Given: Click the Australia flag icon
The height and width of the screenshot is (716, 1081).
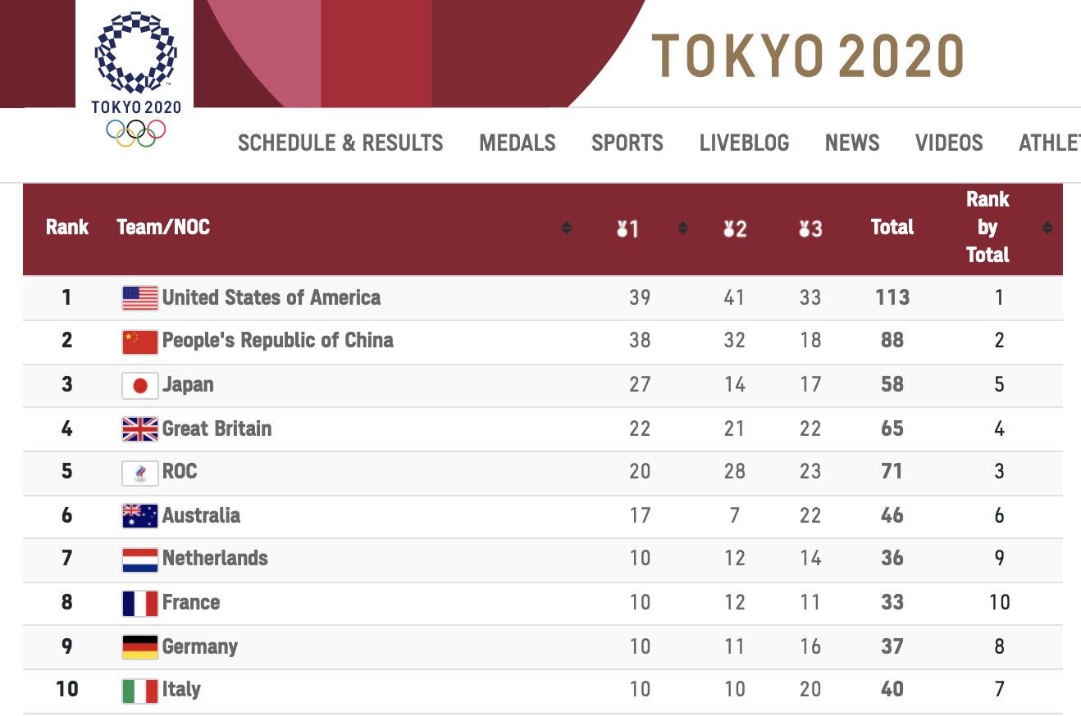Looking at the screenshot, I should (140, 516).
